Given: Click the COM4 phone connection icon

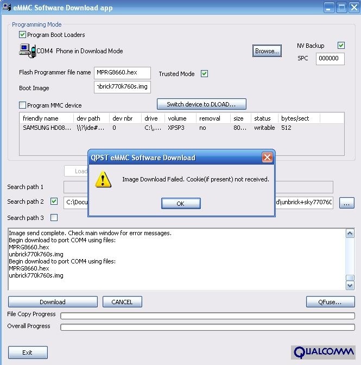Looking at the screenshot, I should pyautogui.click(x=28, y=51).
